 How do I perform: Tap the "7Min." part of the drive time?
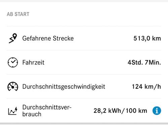coord(153,62)
